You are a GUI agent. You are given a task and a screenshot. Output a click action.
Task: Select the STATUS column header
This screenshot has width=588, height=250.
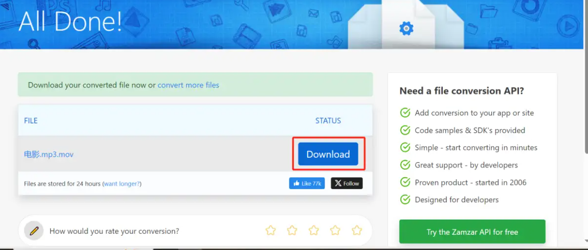point(328,121)
